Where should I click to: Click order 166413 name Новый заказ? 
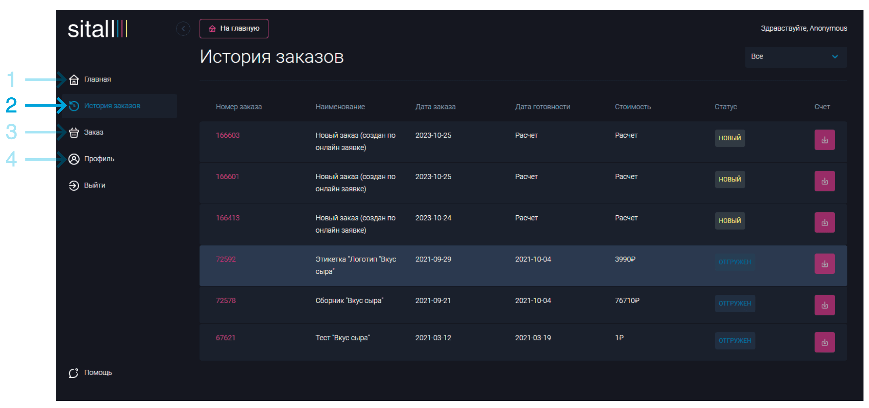click(355, 224)
